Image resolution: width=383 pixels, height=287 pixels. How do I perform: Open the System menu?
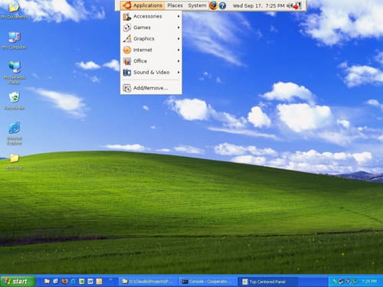pyautogui.click(x=197, y=5)
